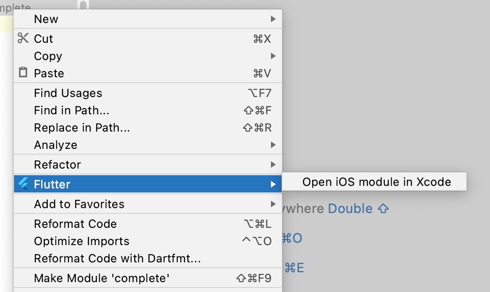Select Open iOS module in Xcode
This screenshot has width=490, height=292.
(x=374, y=181)
